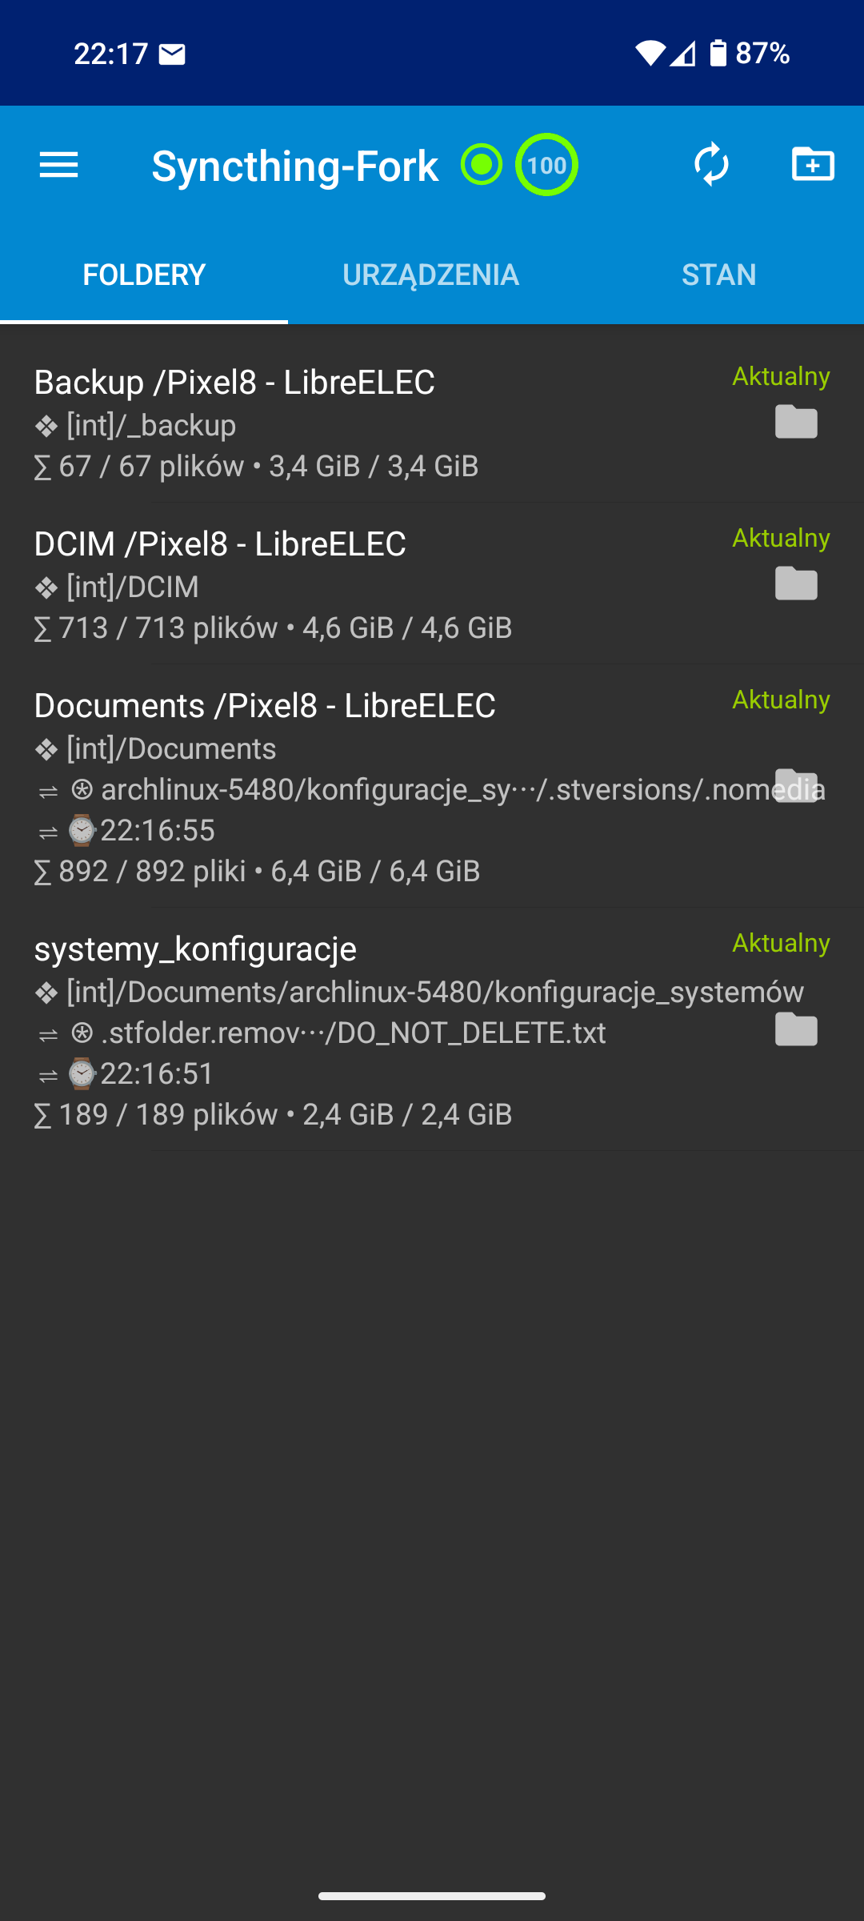Screen dimensions: 864x1921
Task: Open systemy_konfiguracje folder entry
Action: click(195, 949)
